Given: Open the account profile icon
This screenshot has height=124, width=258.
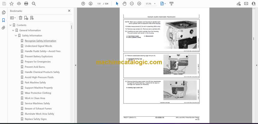Looking at the screenshot, I should click(254, 4).
